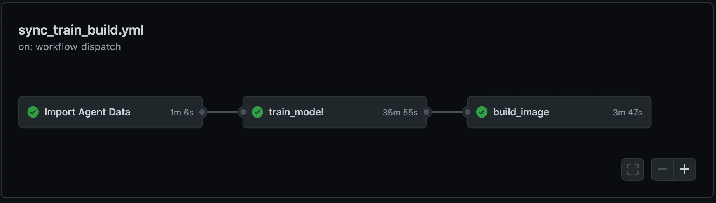Screen dimensions: 716x203
Task: Click the train_model success check icon
Action: click(257, 112)
